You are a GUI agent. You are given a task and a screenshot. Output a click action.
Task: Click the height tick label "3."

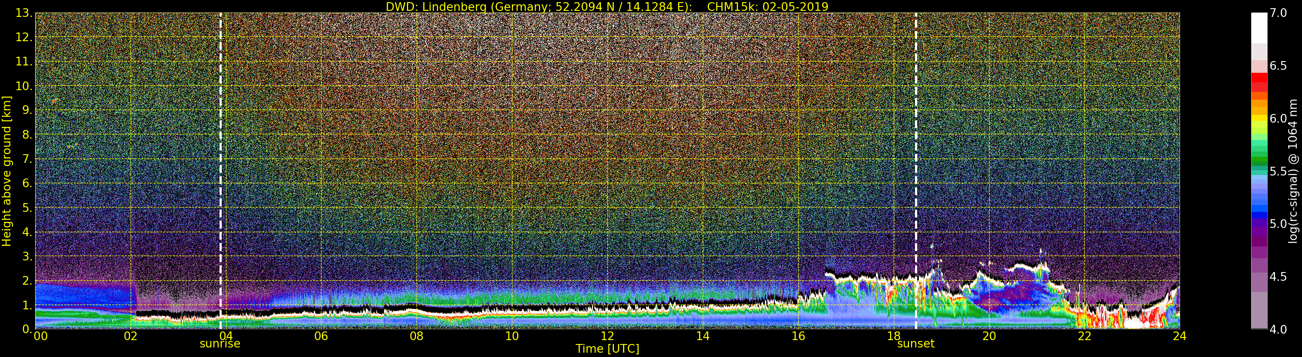pos(27,256)
